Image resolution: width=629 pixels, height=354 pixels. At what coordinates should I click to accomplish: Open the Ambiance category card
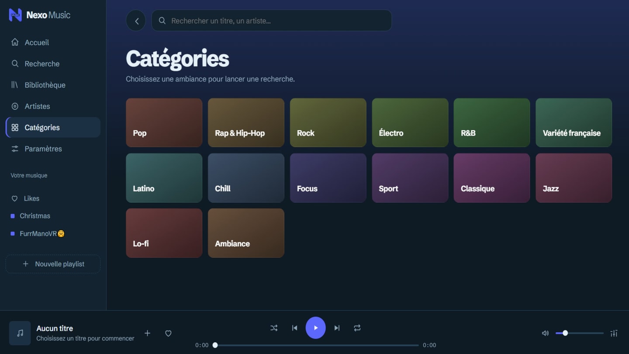point(246,233)
